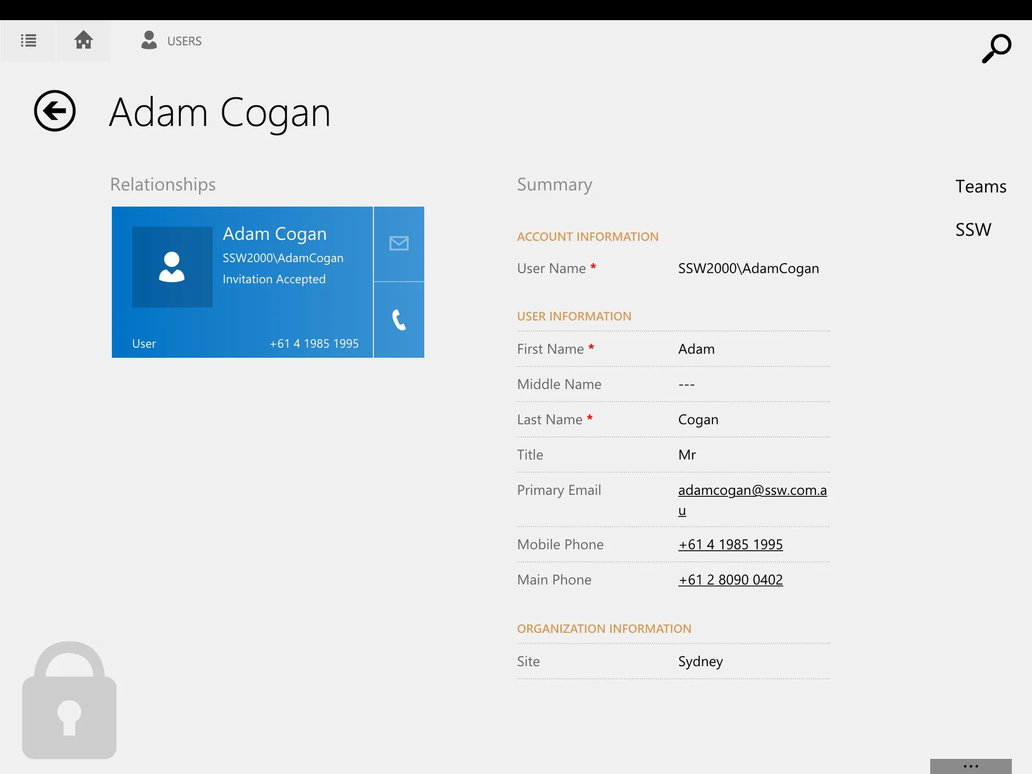Click the ORGANIZATION INFORMATION heading
Screen dimensions: 1032x774
tap(604, 629)
